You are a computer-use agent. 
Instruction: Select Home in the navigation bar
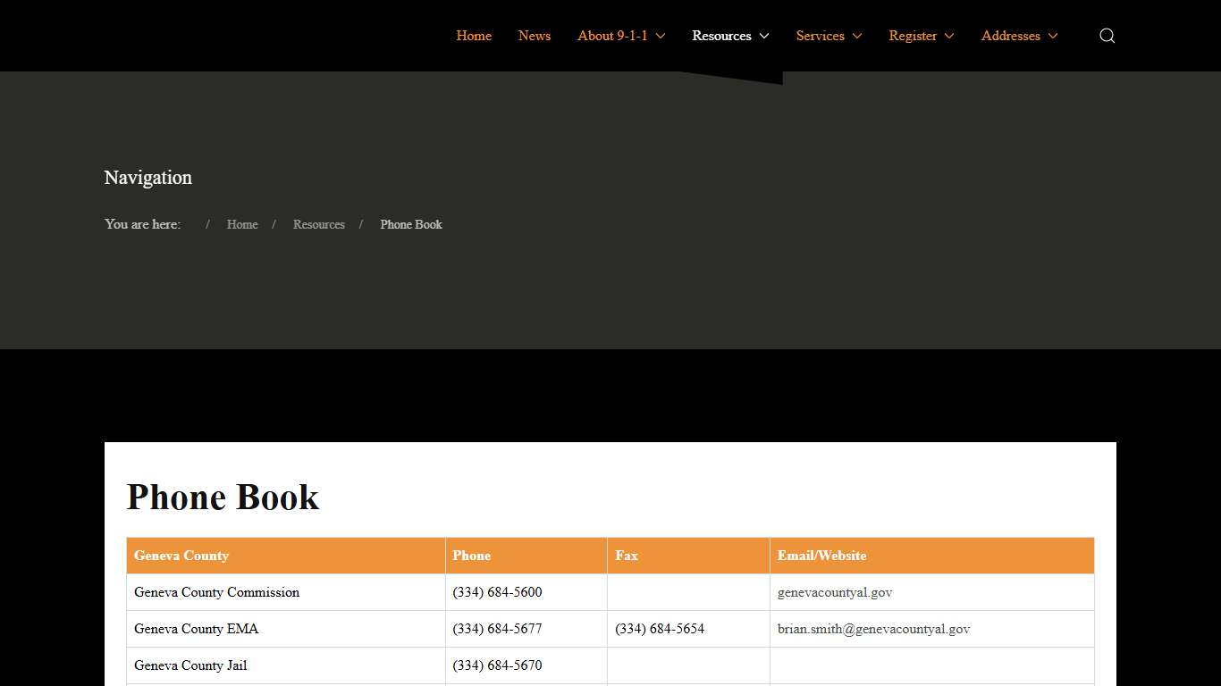(x=474, y=36)
